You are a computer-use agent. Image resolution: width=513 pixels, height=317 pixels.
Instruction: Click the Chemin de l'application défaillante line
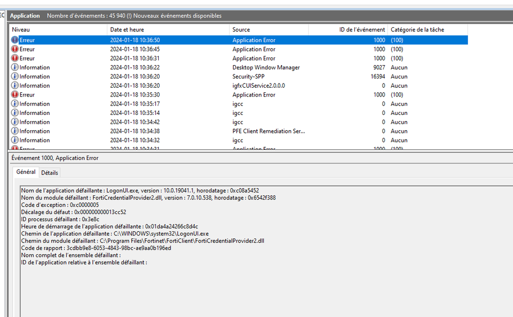tap(115, 234)
